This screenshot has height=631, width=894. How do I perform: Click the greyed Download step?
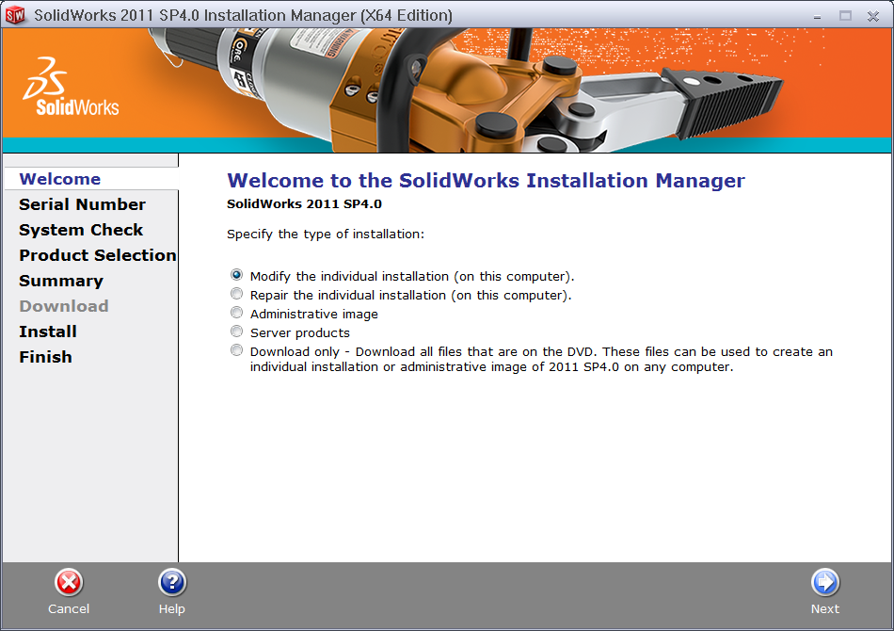click(x=64, y=306)
